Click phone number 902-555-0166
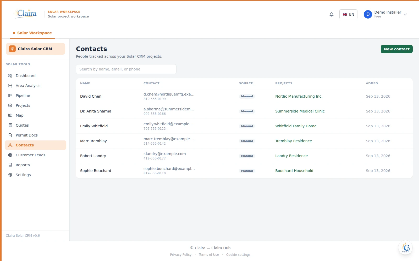This screenshot has width=419, height=261. click(x=155, y=114)
